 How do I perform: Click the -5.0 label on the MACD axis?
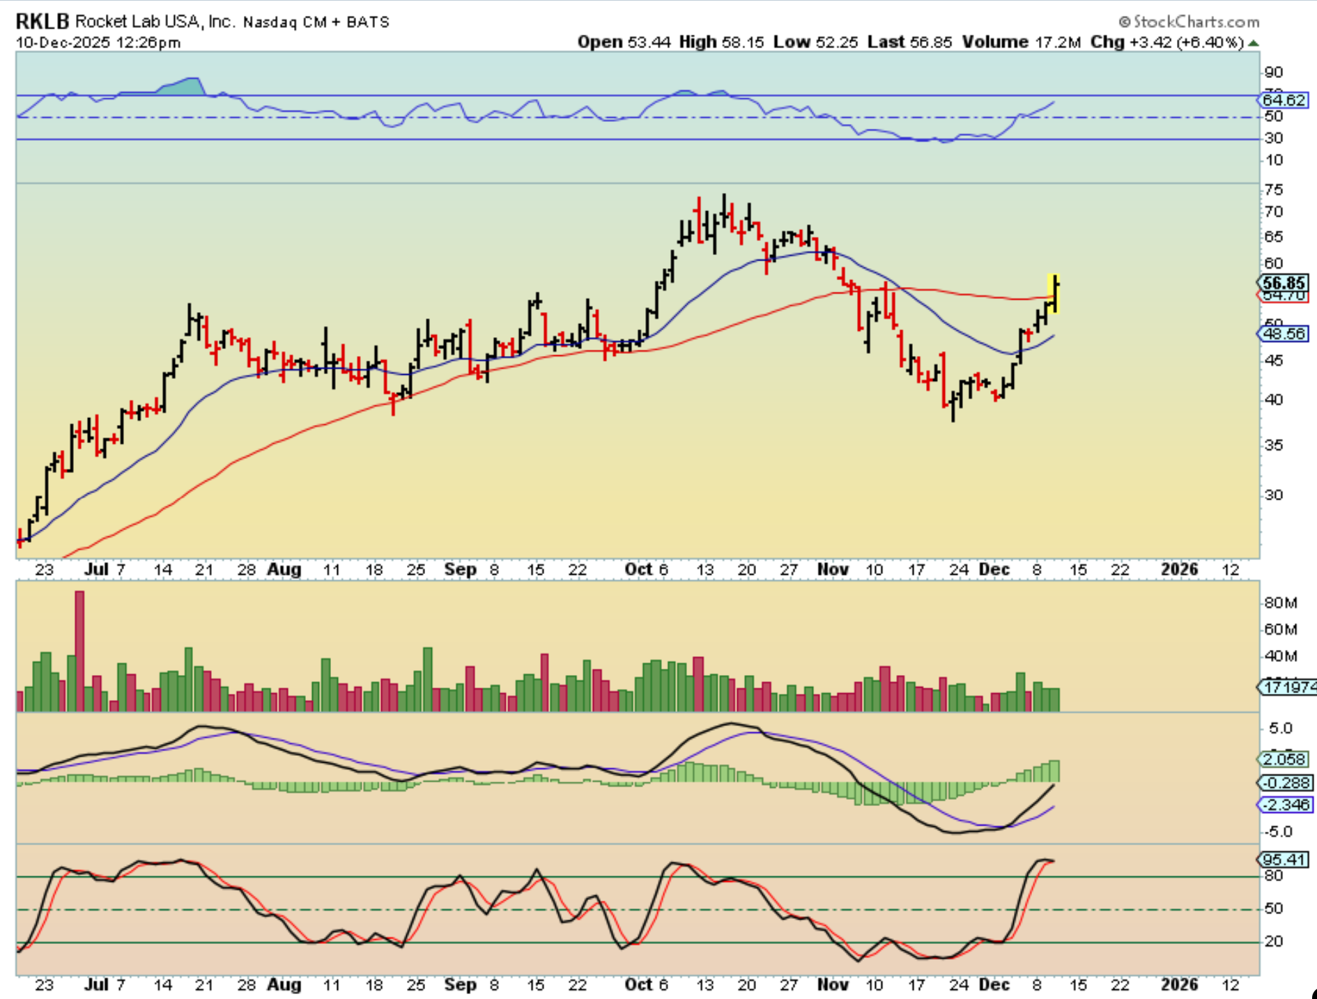pos(1278,832)
